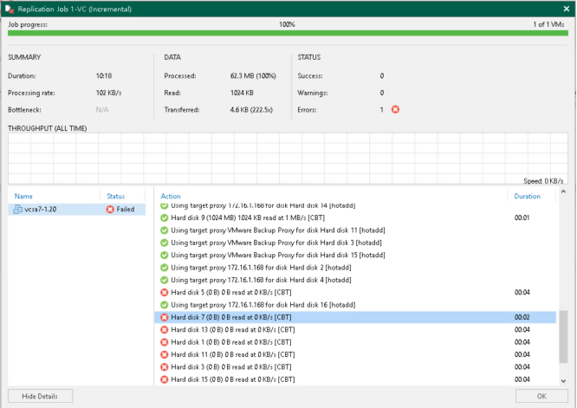Click error icon on Hard disk 11 (0 B) row
577x408 pixels.
pos(164,354)
